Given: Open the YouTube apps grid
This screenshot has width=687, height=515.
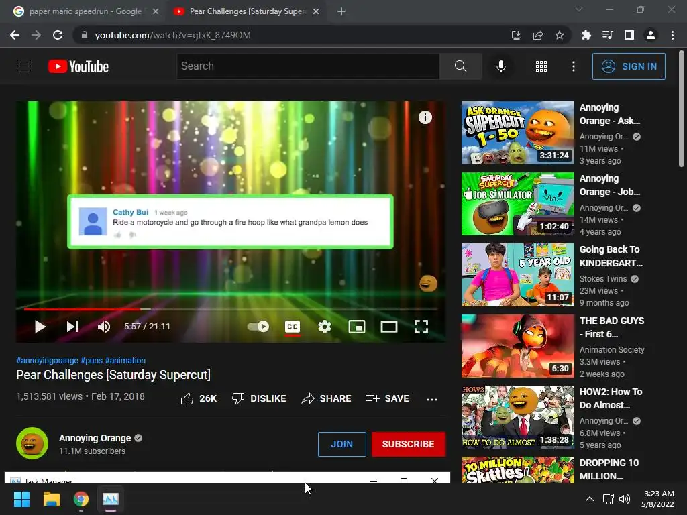Looking at the screenshot, I should tap(541, 66).
